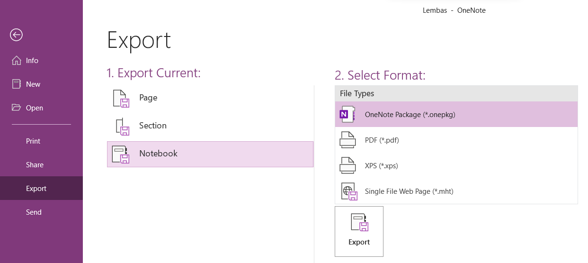
Task: Go to the Open menu item
Action: click(x=41, y=108)
